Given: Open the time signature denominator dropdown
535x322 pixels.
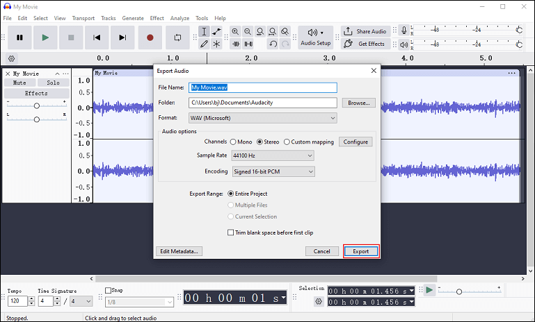Looking at the screenshot, I should click(x=81, y=301).
